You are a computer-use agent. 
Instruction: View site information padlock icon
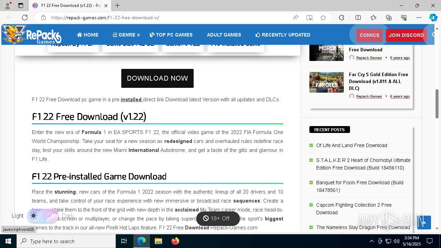tap(43, 18)
